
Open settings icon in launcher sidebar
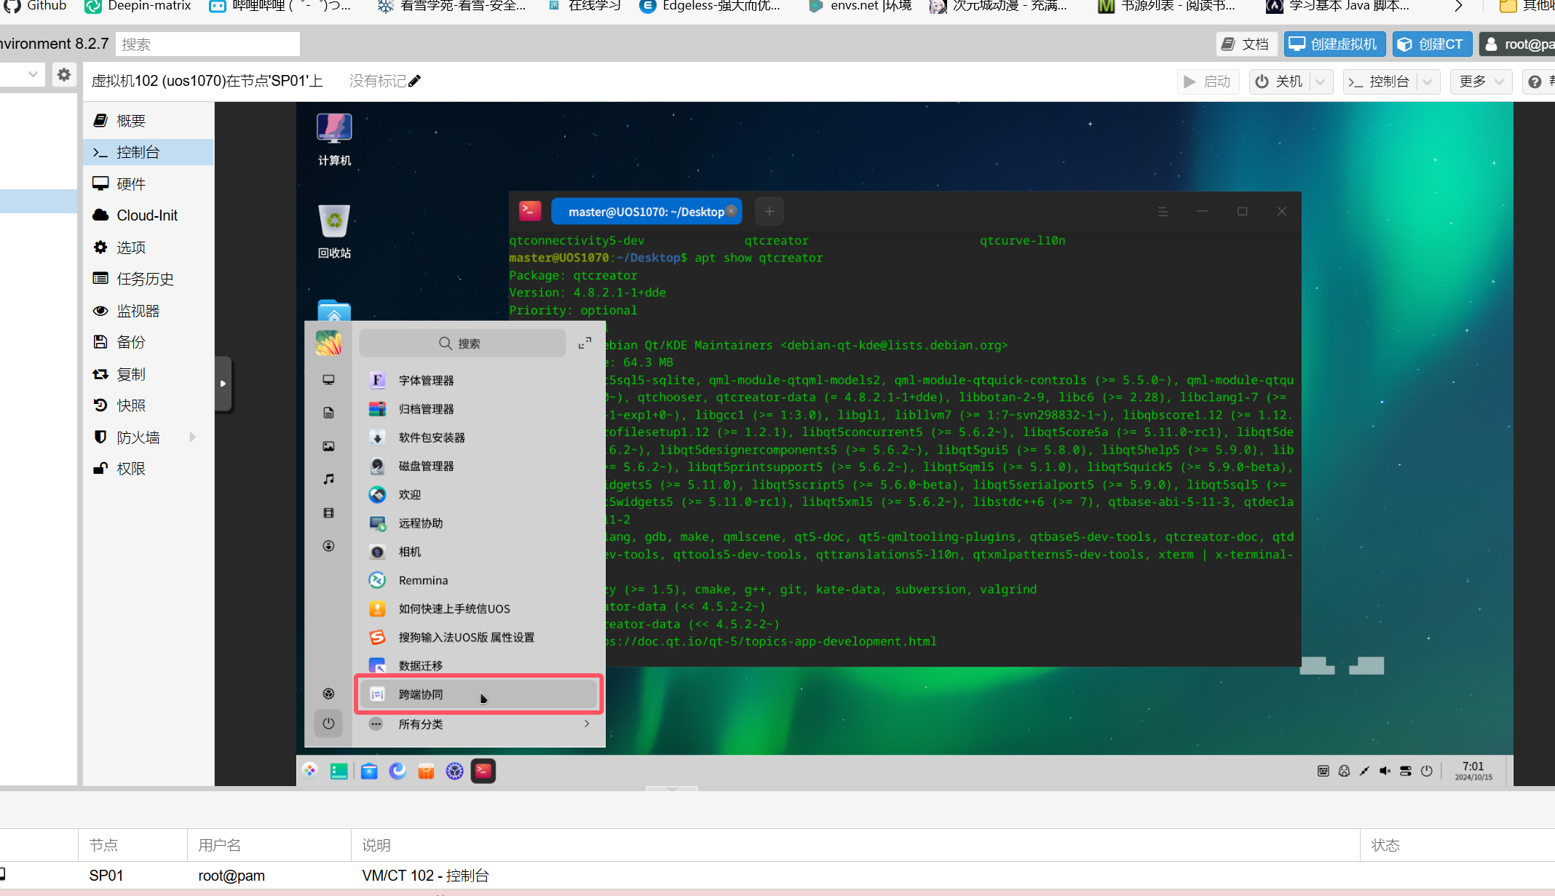[328, 694]
